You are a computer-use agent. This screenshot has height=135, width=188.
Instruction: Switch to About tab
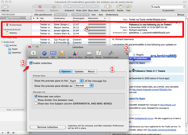click(x=91, y=72)
